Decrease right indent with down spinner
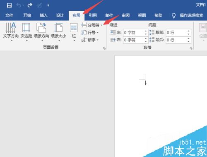Viewport: 207px width, 157px height. [x=146, y=41]
